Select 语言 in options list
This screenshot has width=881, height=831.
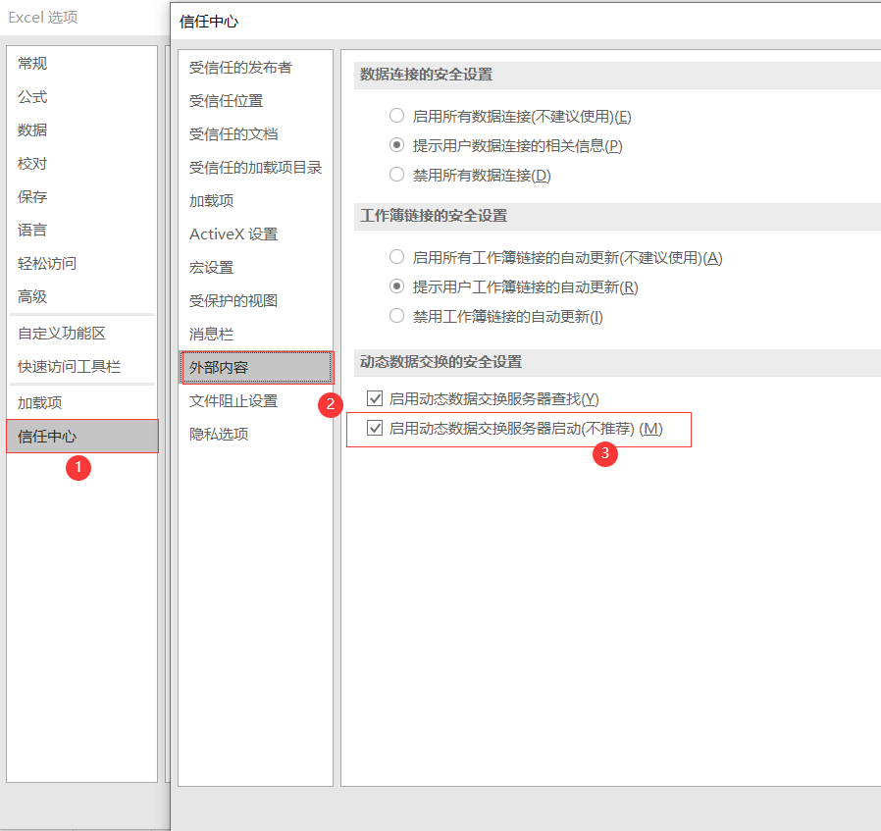82,230
